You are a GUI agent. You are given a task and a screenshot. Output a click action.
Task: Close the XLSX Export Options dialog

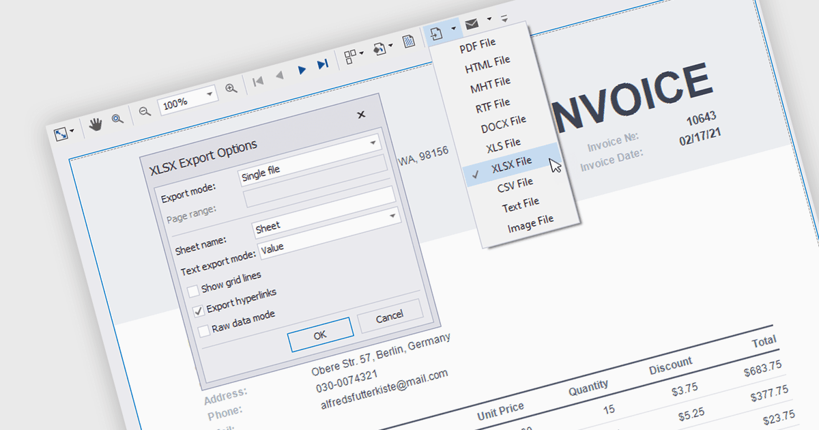coord(361,115)
